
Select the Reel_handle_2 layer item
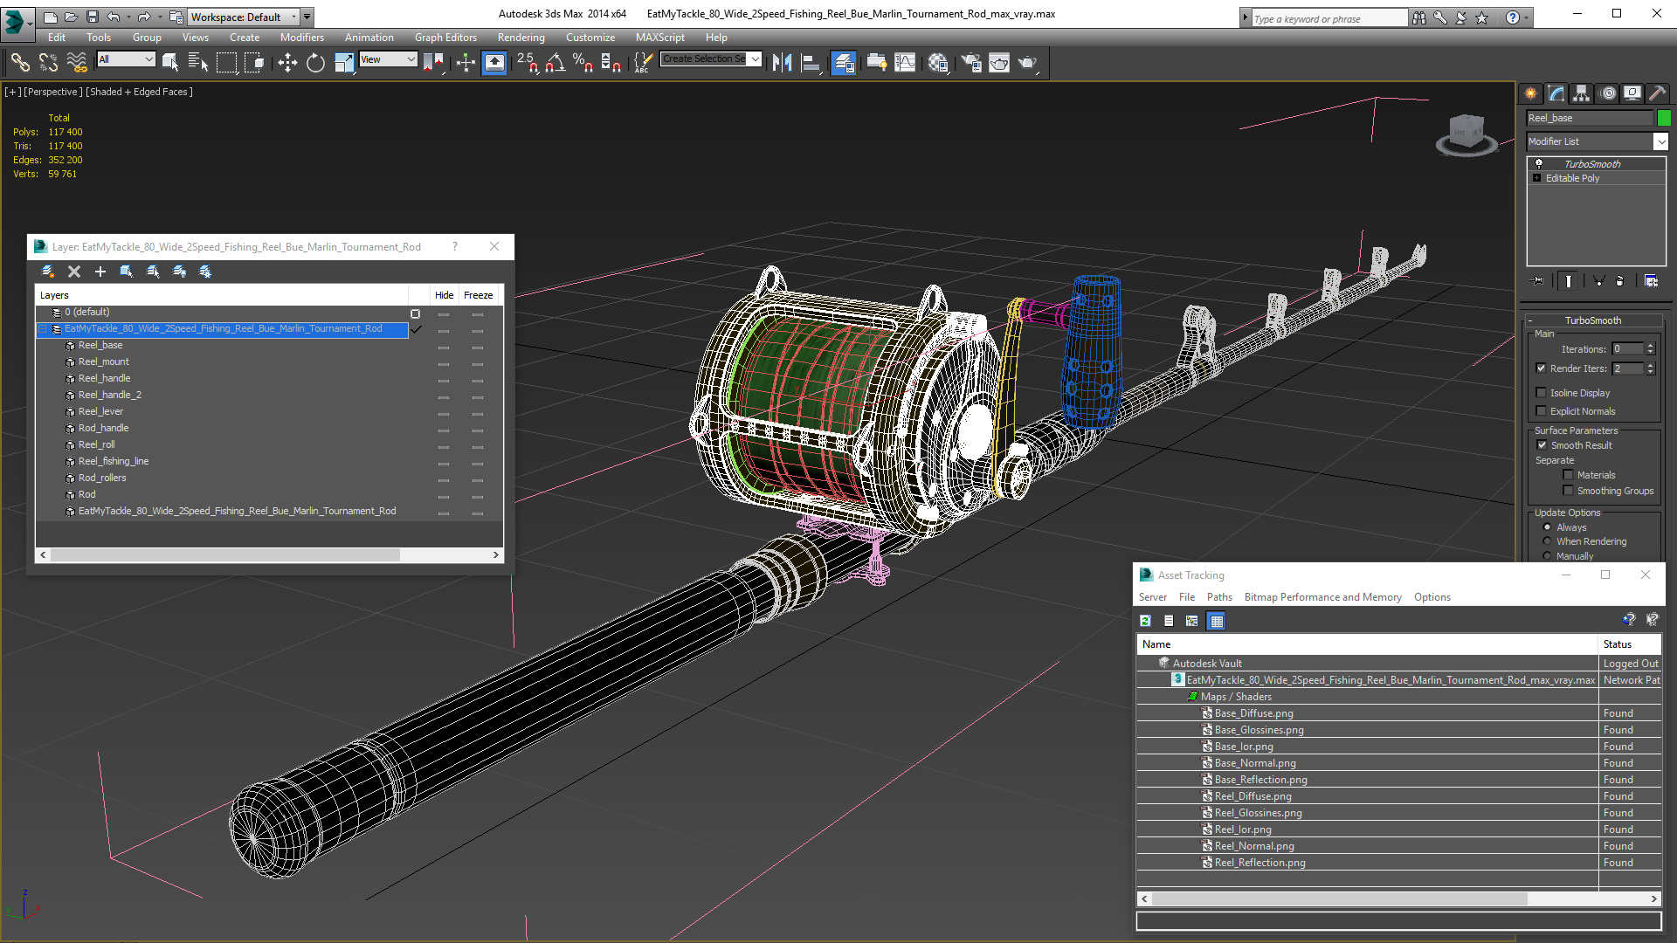[109, 395]
